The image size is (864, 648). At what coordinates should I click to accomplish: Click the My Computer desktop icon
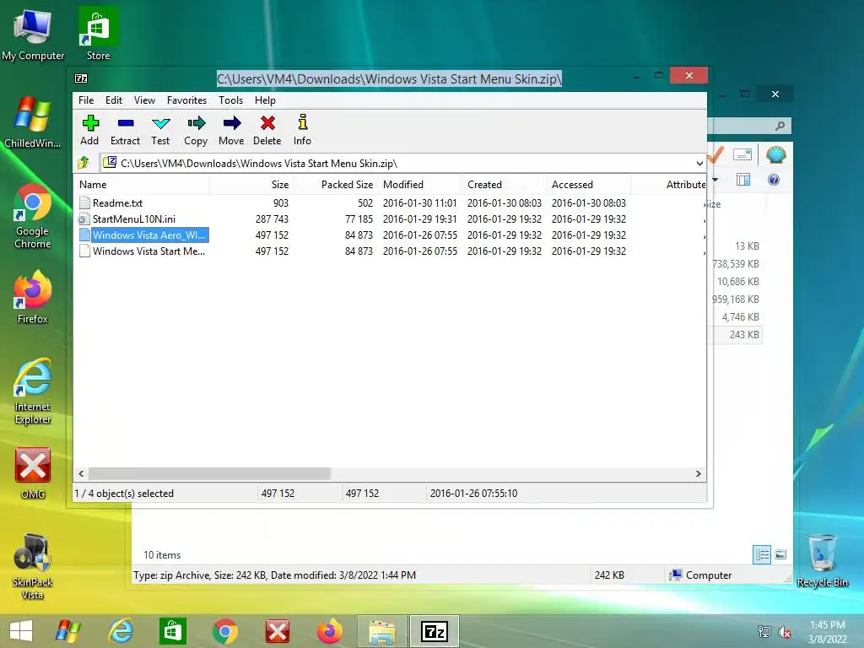coord(33,35)
